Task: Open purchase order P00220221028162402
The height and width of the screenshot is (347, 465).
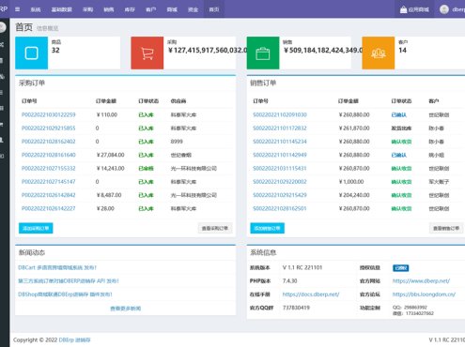Action: tap(49, 142)
